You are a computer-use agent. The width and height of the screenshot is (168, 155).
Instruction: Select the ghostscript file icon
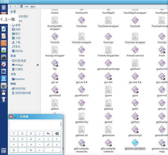click(x=135, y=129)
